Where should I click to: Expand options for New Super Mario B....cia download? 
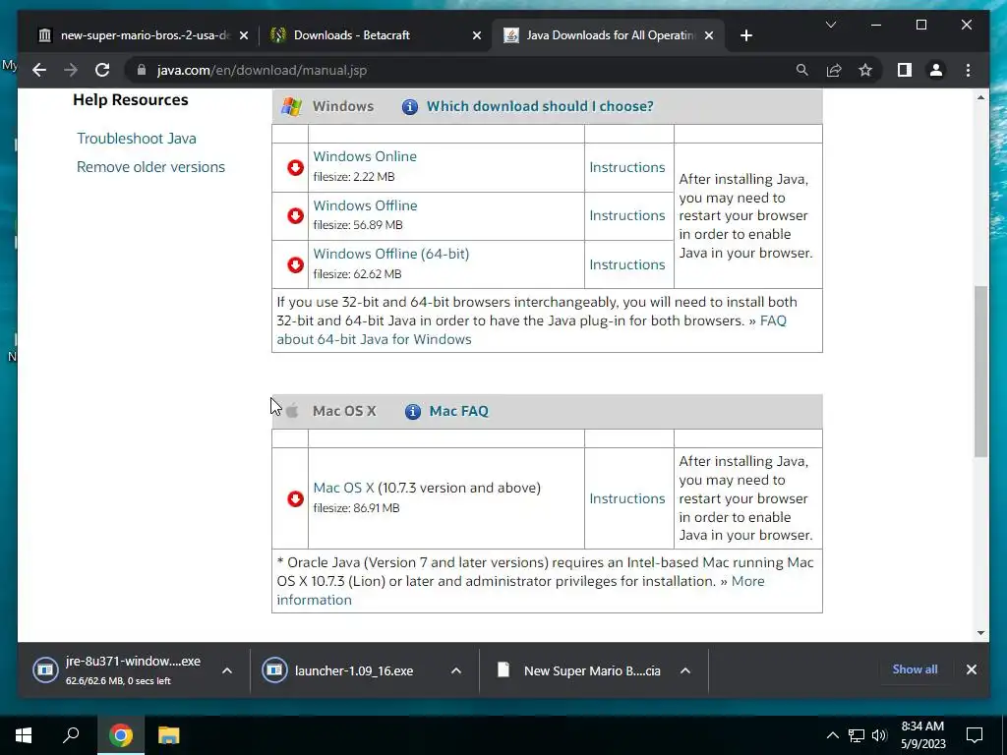685,670
